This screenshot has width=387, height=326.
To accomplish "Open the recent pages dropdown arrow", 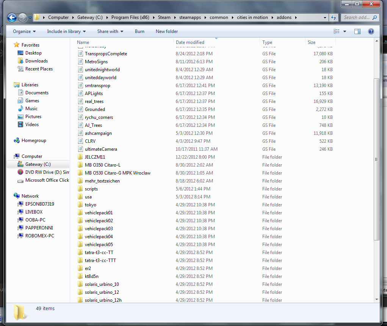I will click(30, 18).
